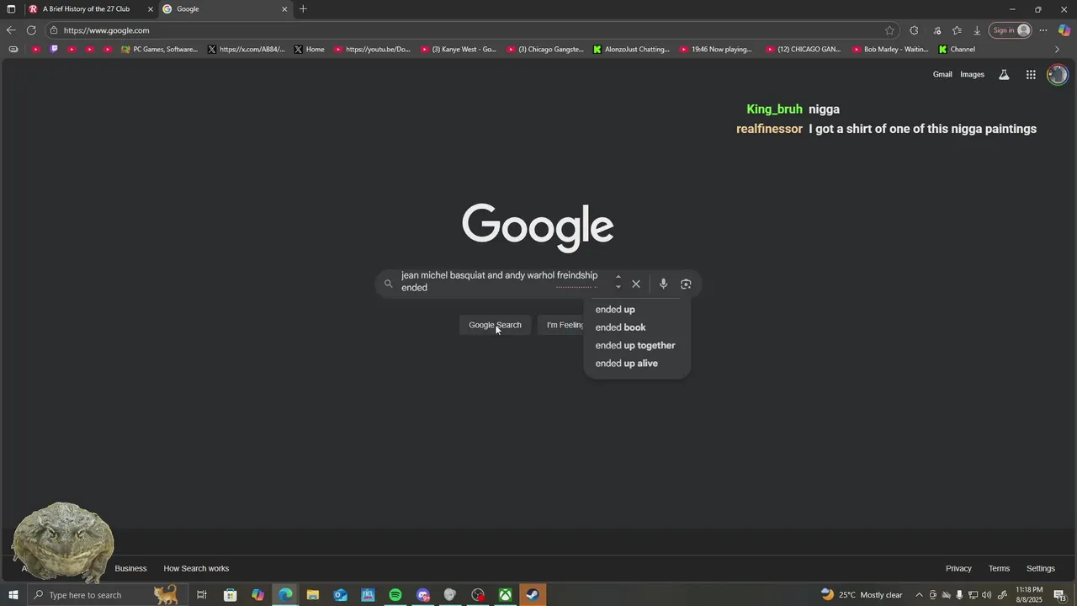Open browser Settings and more menu
Viewport: 1077px width, 606px height.
click(x=1043, y=30)
